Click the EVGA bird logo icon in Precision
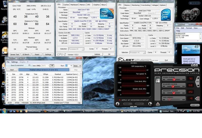Viewport: 202px width, 138px height. (150, 104)
